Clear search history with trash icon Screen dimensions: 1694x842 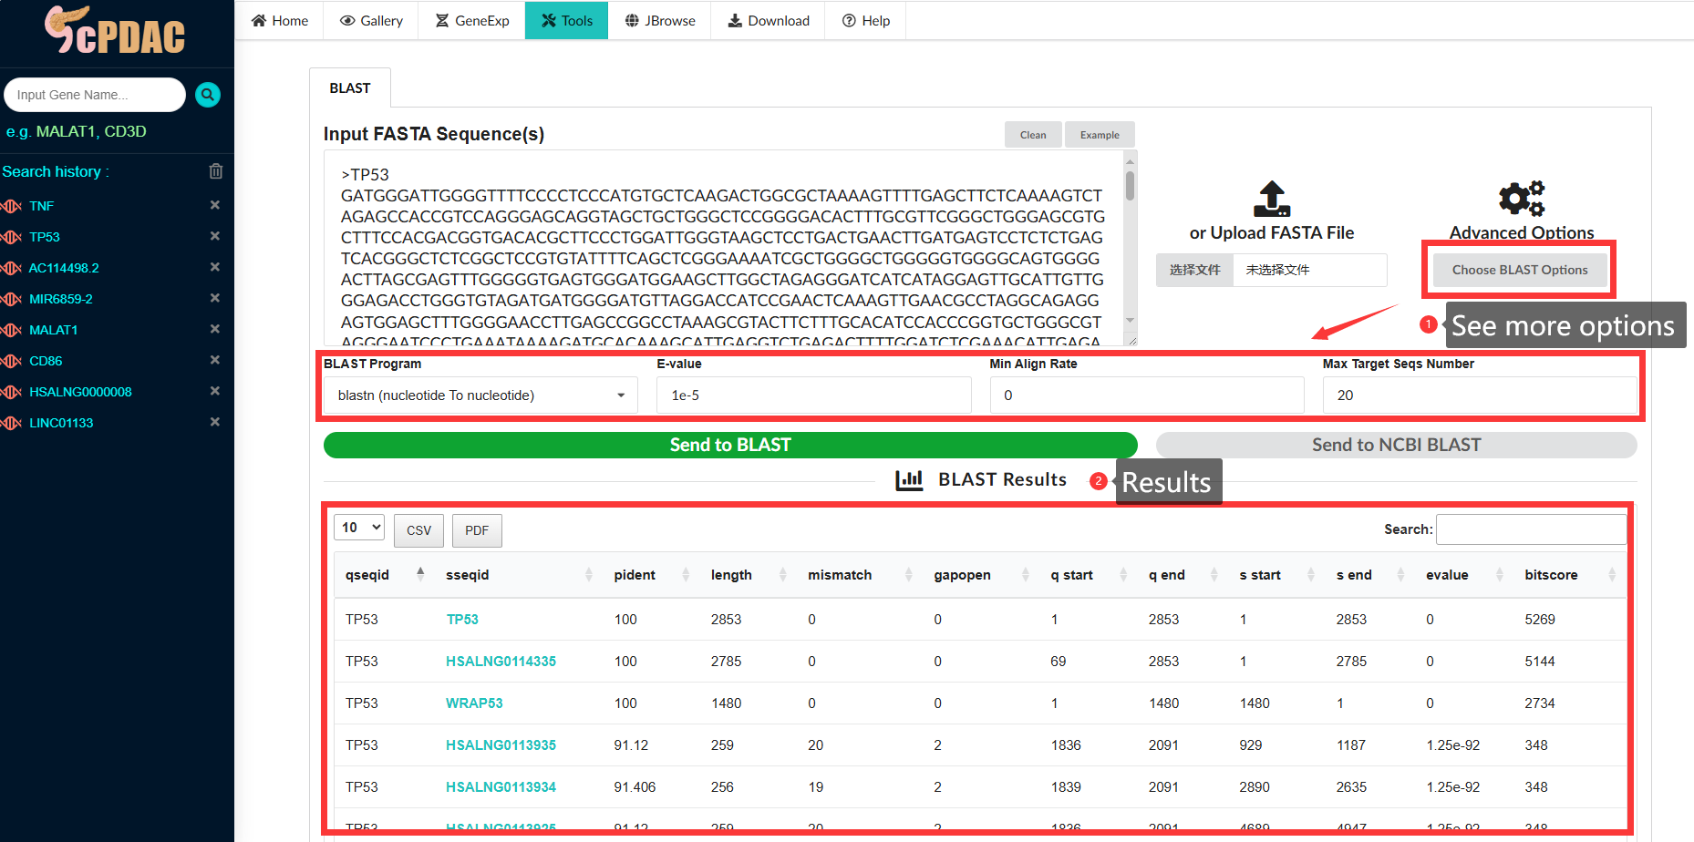point(216,171)
